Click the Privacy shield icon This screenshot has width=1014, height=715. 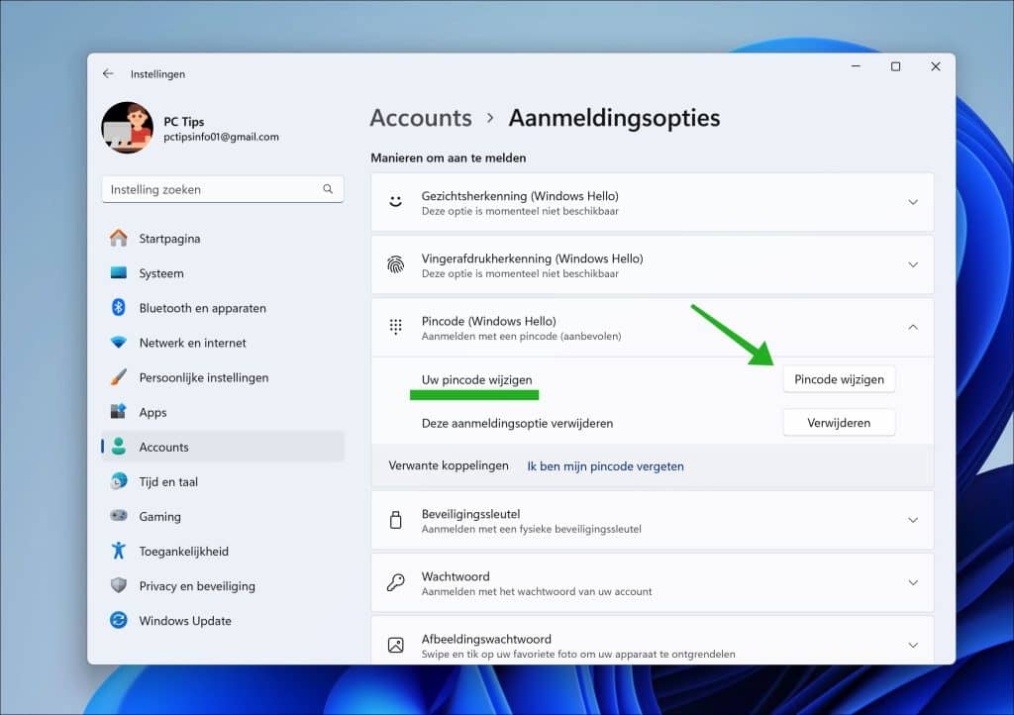tap(119, 585)
